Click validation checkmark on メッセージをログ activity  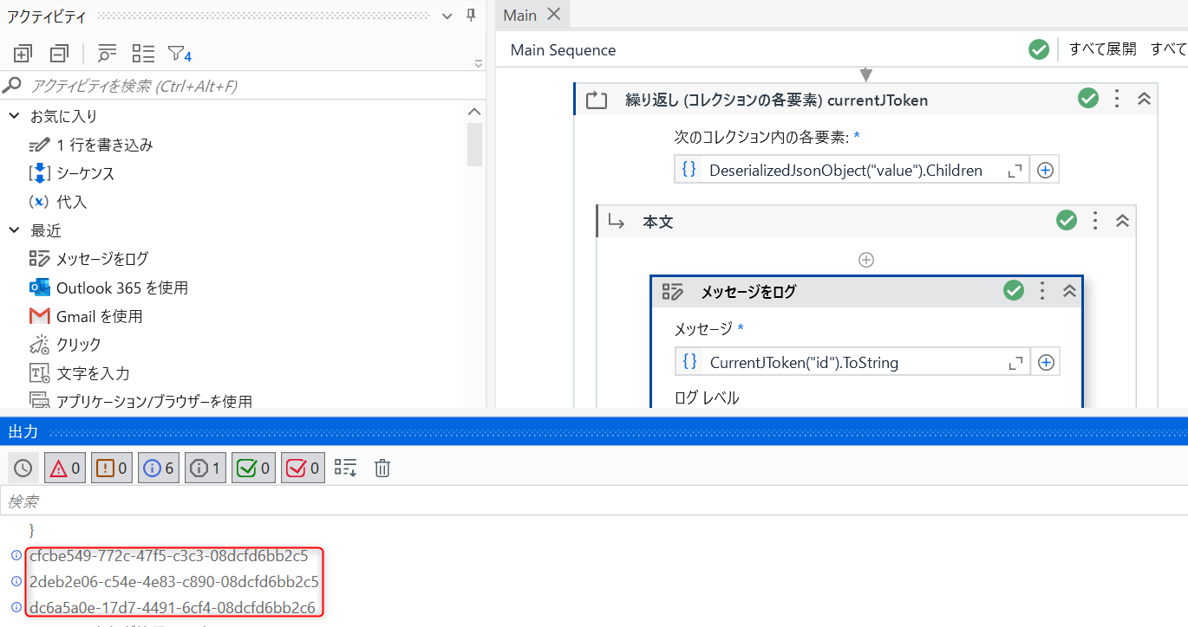(x=1014, y=291)
